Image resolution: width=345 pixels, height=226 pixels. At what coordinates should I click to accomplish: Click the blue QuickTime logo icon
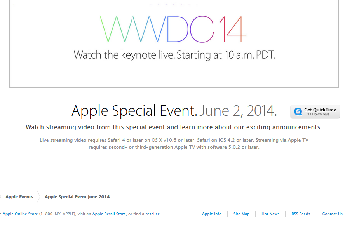(298, 112)
